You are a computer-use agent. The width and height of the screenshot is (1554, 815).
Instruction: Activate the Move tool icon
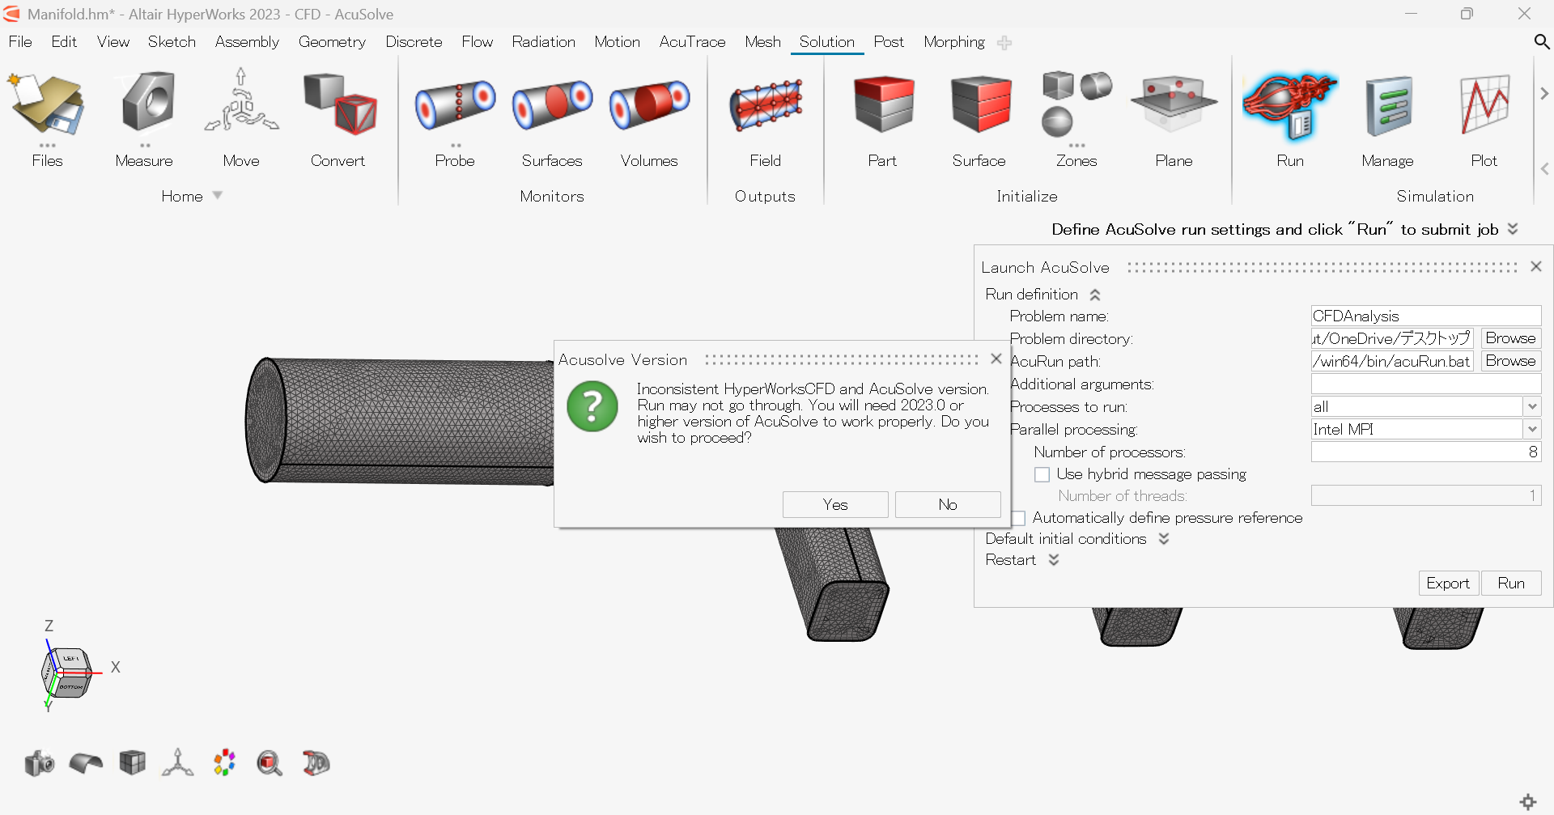point(241,102)
